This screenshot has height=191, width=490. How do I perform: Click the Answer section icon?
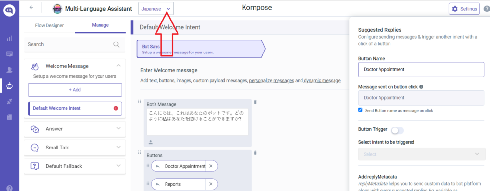point(34,129)
